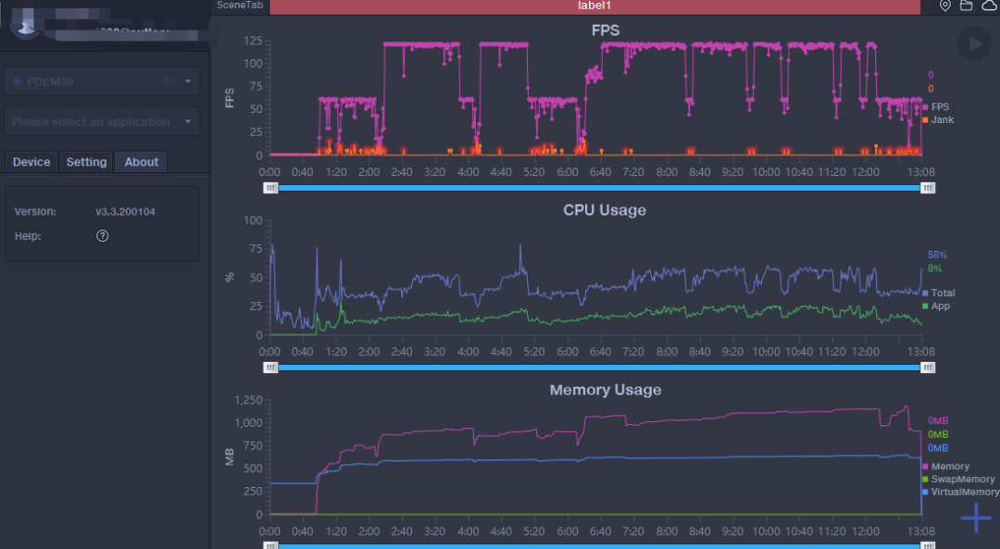Click the FPS chart's left range slider handle
This screenshot has width=1000, height=549.
point(270,187)
